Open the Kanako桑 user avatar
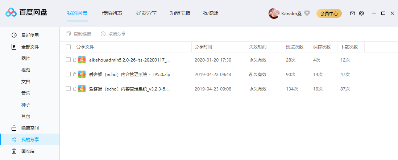Screen dimensions: 398x160 (x=274, y=13)
